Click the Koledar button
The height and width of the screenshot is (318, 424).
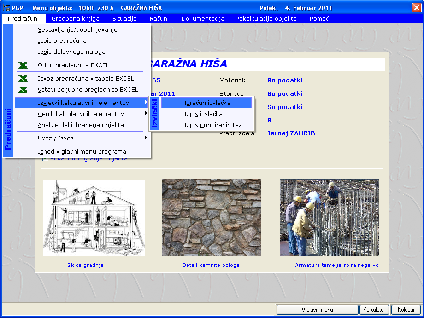[406, 310]
